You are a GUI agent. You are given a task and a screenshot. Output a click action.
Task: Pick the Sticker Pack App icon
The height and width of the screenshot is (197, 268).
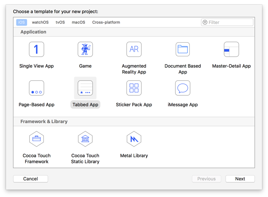[x=134, y=88]
